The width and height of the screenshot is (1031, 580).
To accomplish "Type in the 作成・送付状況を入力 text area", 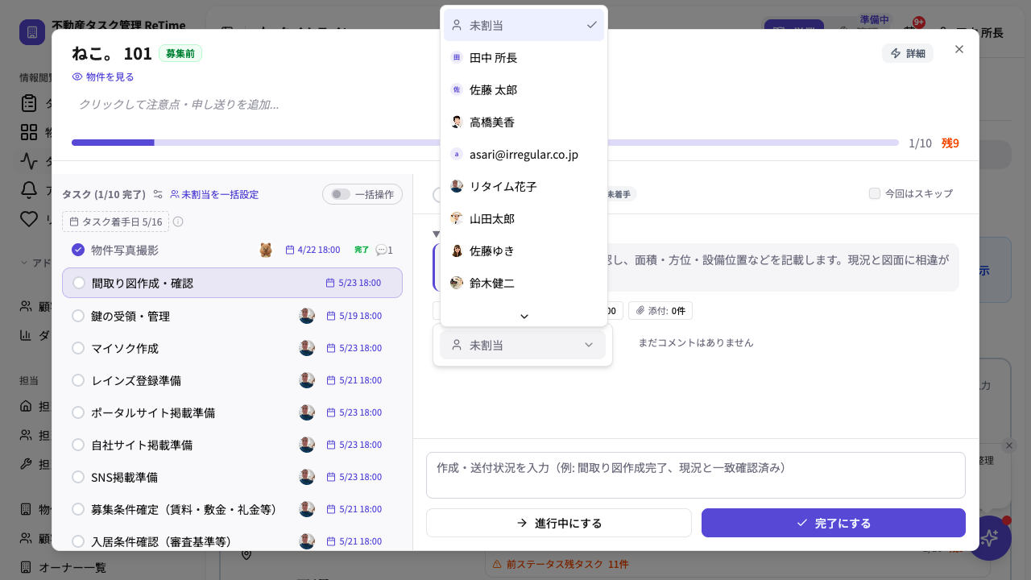I will [x=696, y=475].
